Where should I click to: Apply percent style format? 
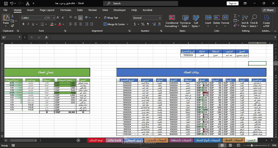[143, 24]
